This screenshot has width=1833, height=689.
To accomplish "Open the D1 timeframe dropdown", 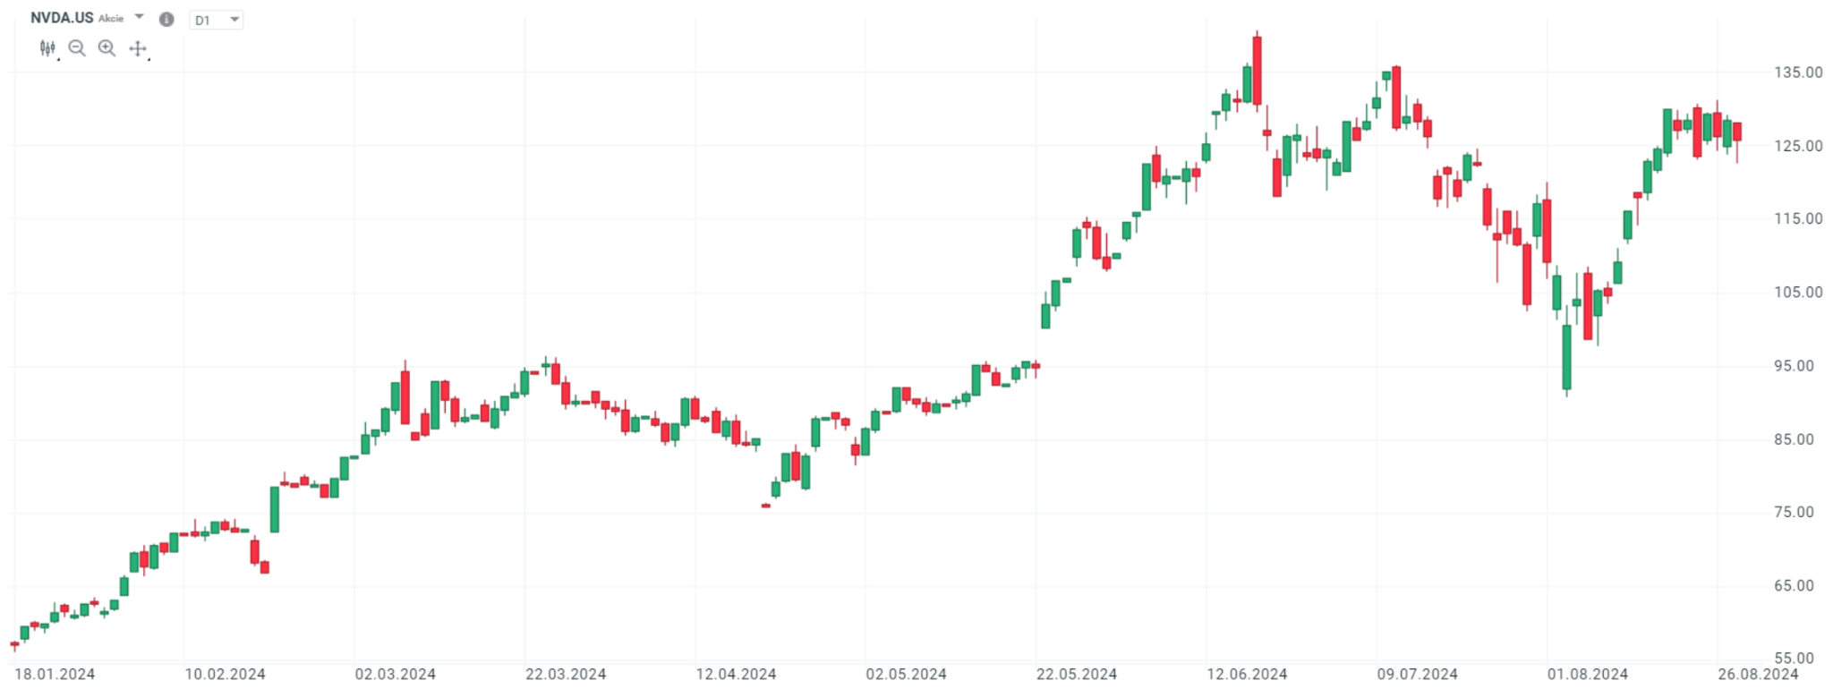I will click(216, 20).
